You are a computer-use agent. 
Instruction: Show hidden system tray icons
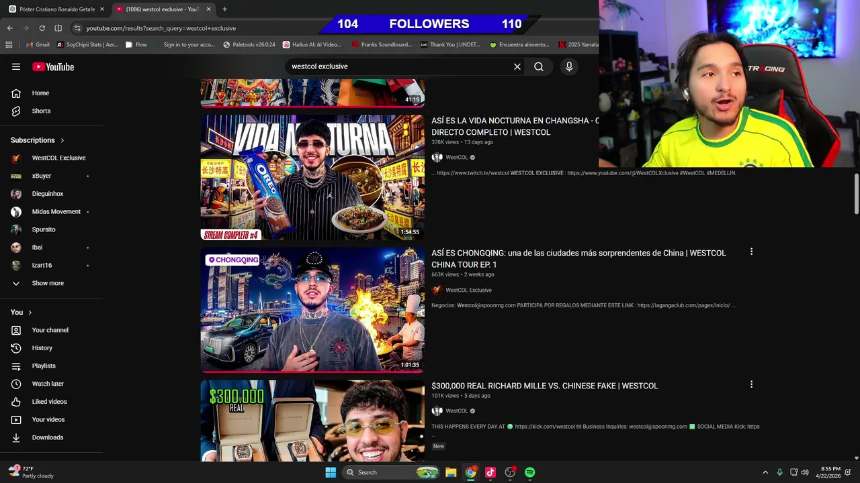coord(765,472)
